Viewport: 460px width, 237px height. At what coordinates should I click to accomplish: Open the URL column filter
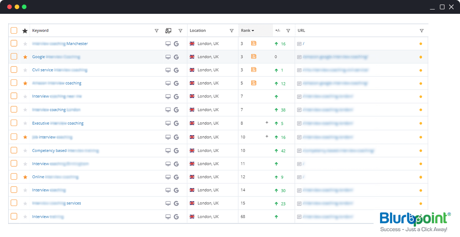pyautogui.click(x=422, y=31)
